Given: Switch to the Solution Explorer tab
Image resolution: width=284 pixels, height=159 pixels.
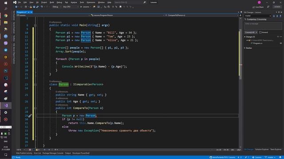Looking at the screenshot, I should [x=262, y=149].
